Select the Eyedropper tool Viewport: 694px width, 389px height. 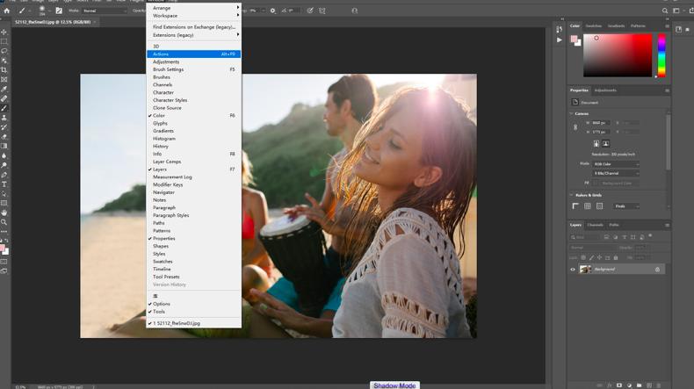coord(4,89)
